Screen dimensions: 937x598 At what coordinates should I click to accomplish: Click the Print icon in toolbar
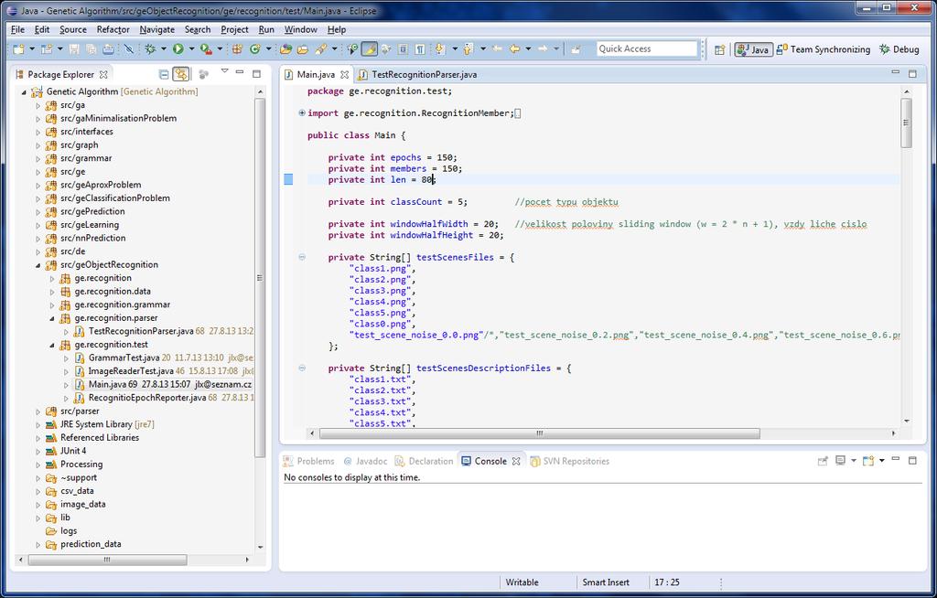coord(108,49)
